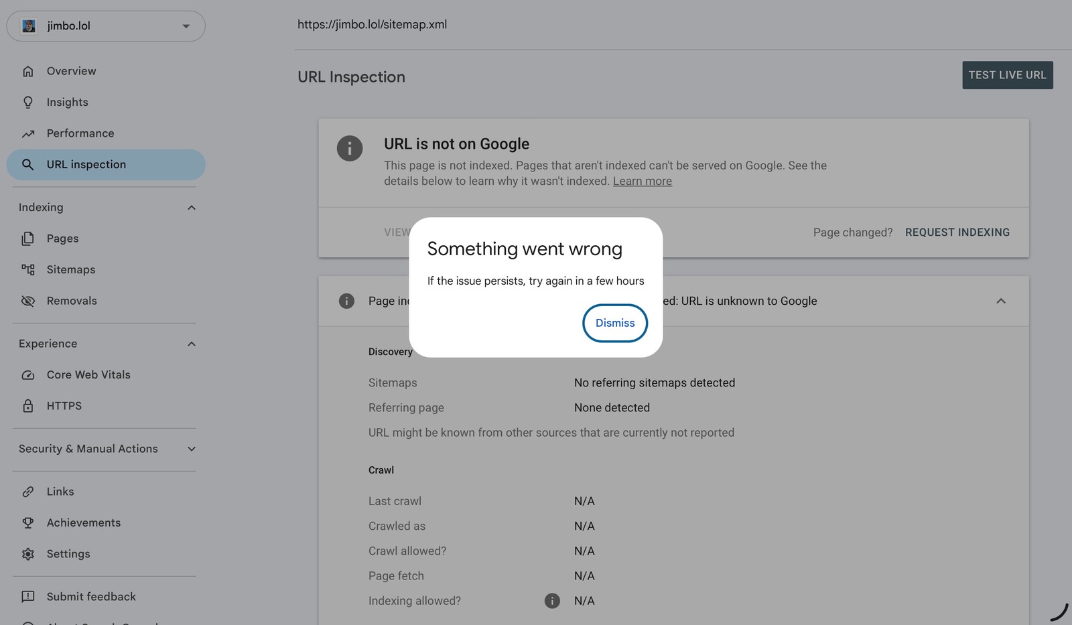Click TEST LIVE URL button
This screenshot has height=625, width=1072.
click(x=1008, y=75)
